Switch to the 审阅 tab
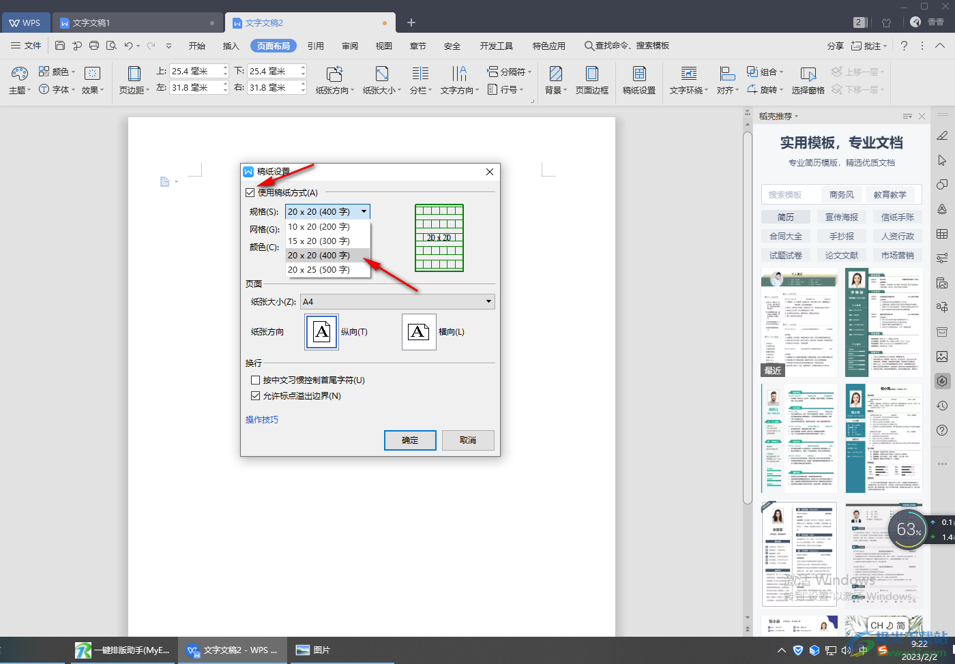The width and height of the screenshot is (955, 664). (x=350, y=46)
